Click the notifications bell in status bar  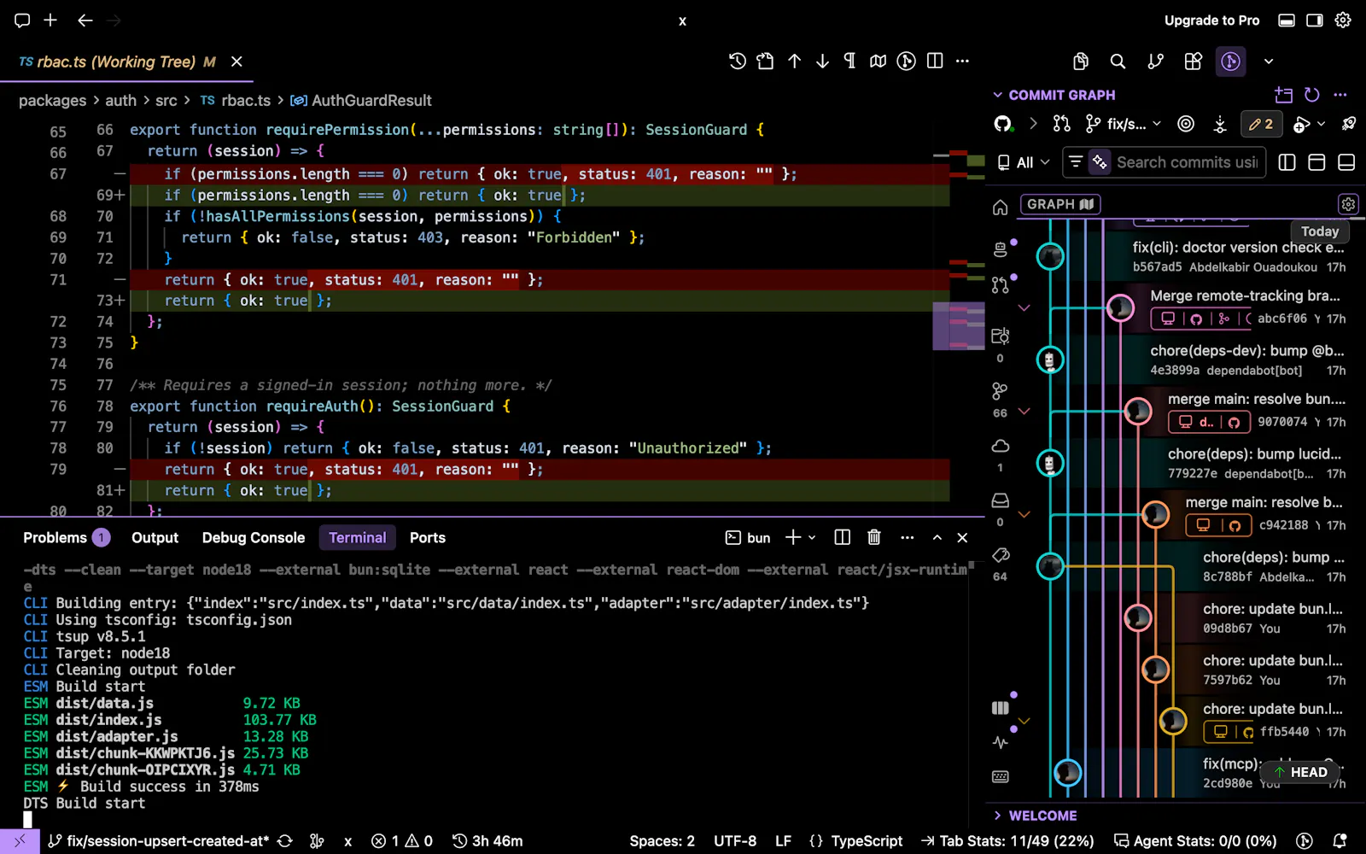(1340, 841)
